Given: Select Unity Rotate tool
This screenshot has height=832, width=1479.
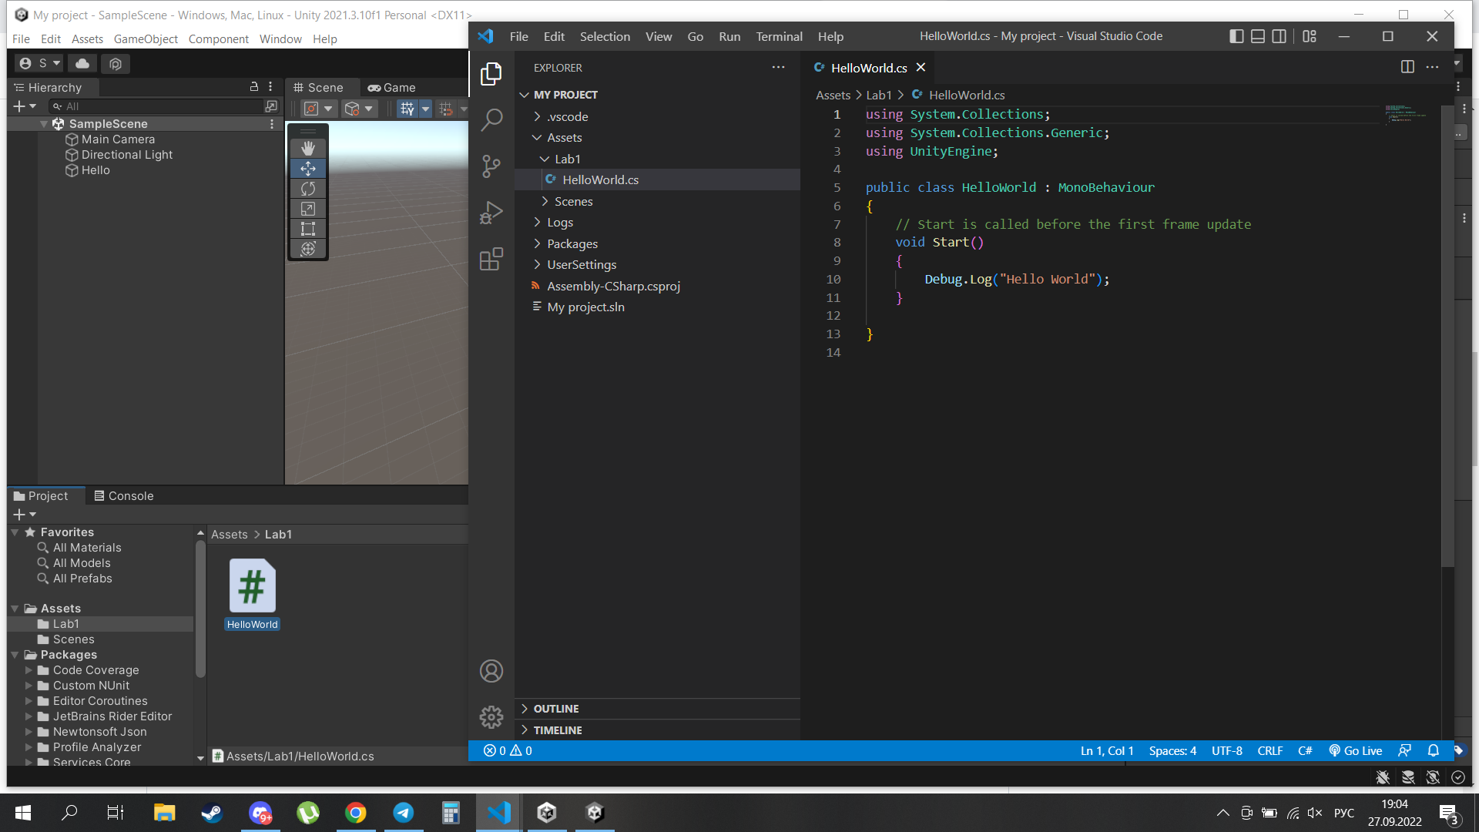Looking at the screenshot, I should pos(308,189).
